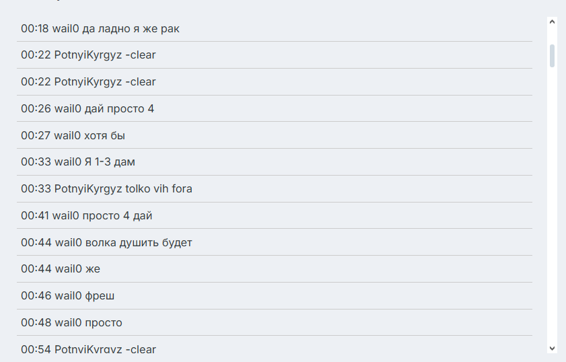Image resolution: width=566 pixels, height=362 pixels.
Task: Click the second 00:22 PotnyiKyrgyz -clear message
Action: point(88,82)
